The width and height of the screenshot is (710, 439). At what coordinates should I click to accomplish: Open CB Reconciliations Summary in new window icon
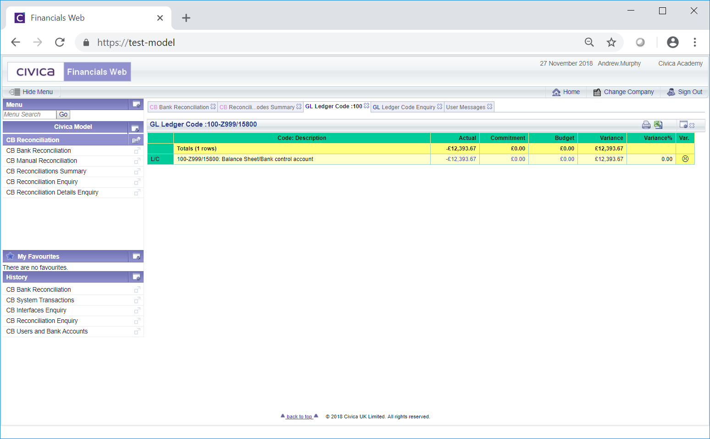coord(137,171)
